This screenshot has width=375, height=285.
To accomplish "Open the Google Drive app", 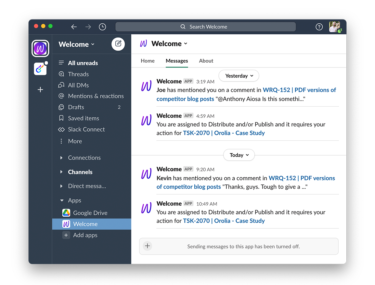I will pyautogui.click(x=92, y=213).
